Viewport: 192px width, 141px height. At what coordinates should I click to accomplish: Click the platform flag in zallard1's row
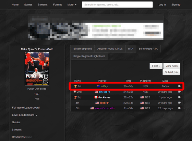(x=142, y=103)
